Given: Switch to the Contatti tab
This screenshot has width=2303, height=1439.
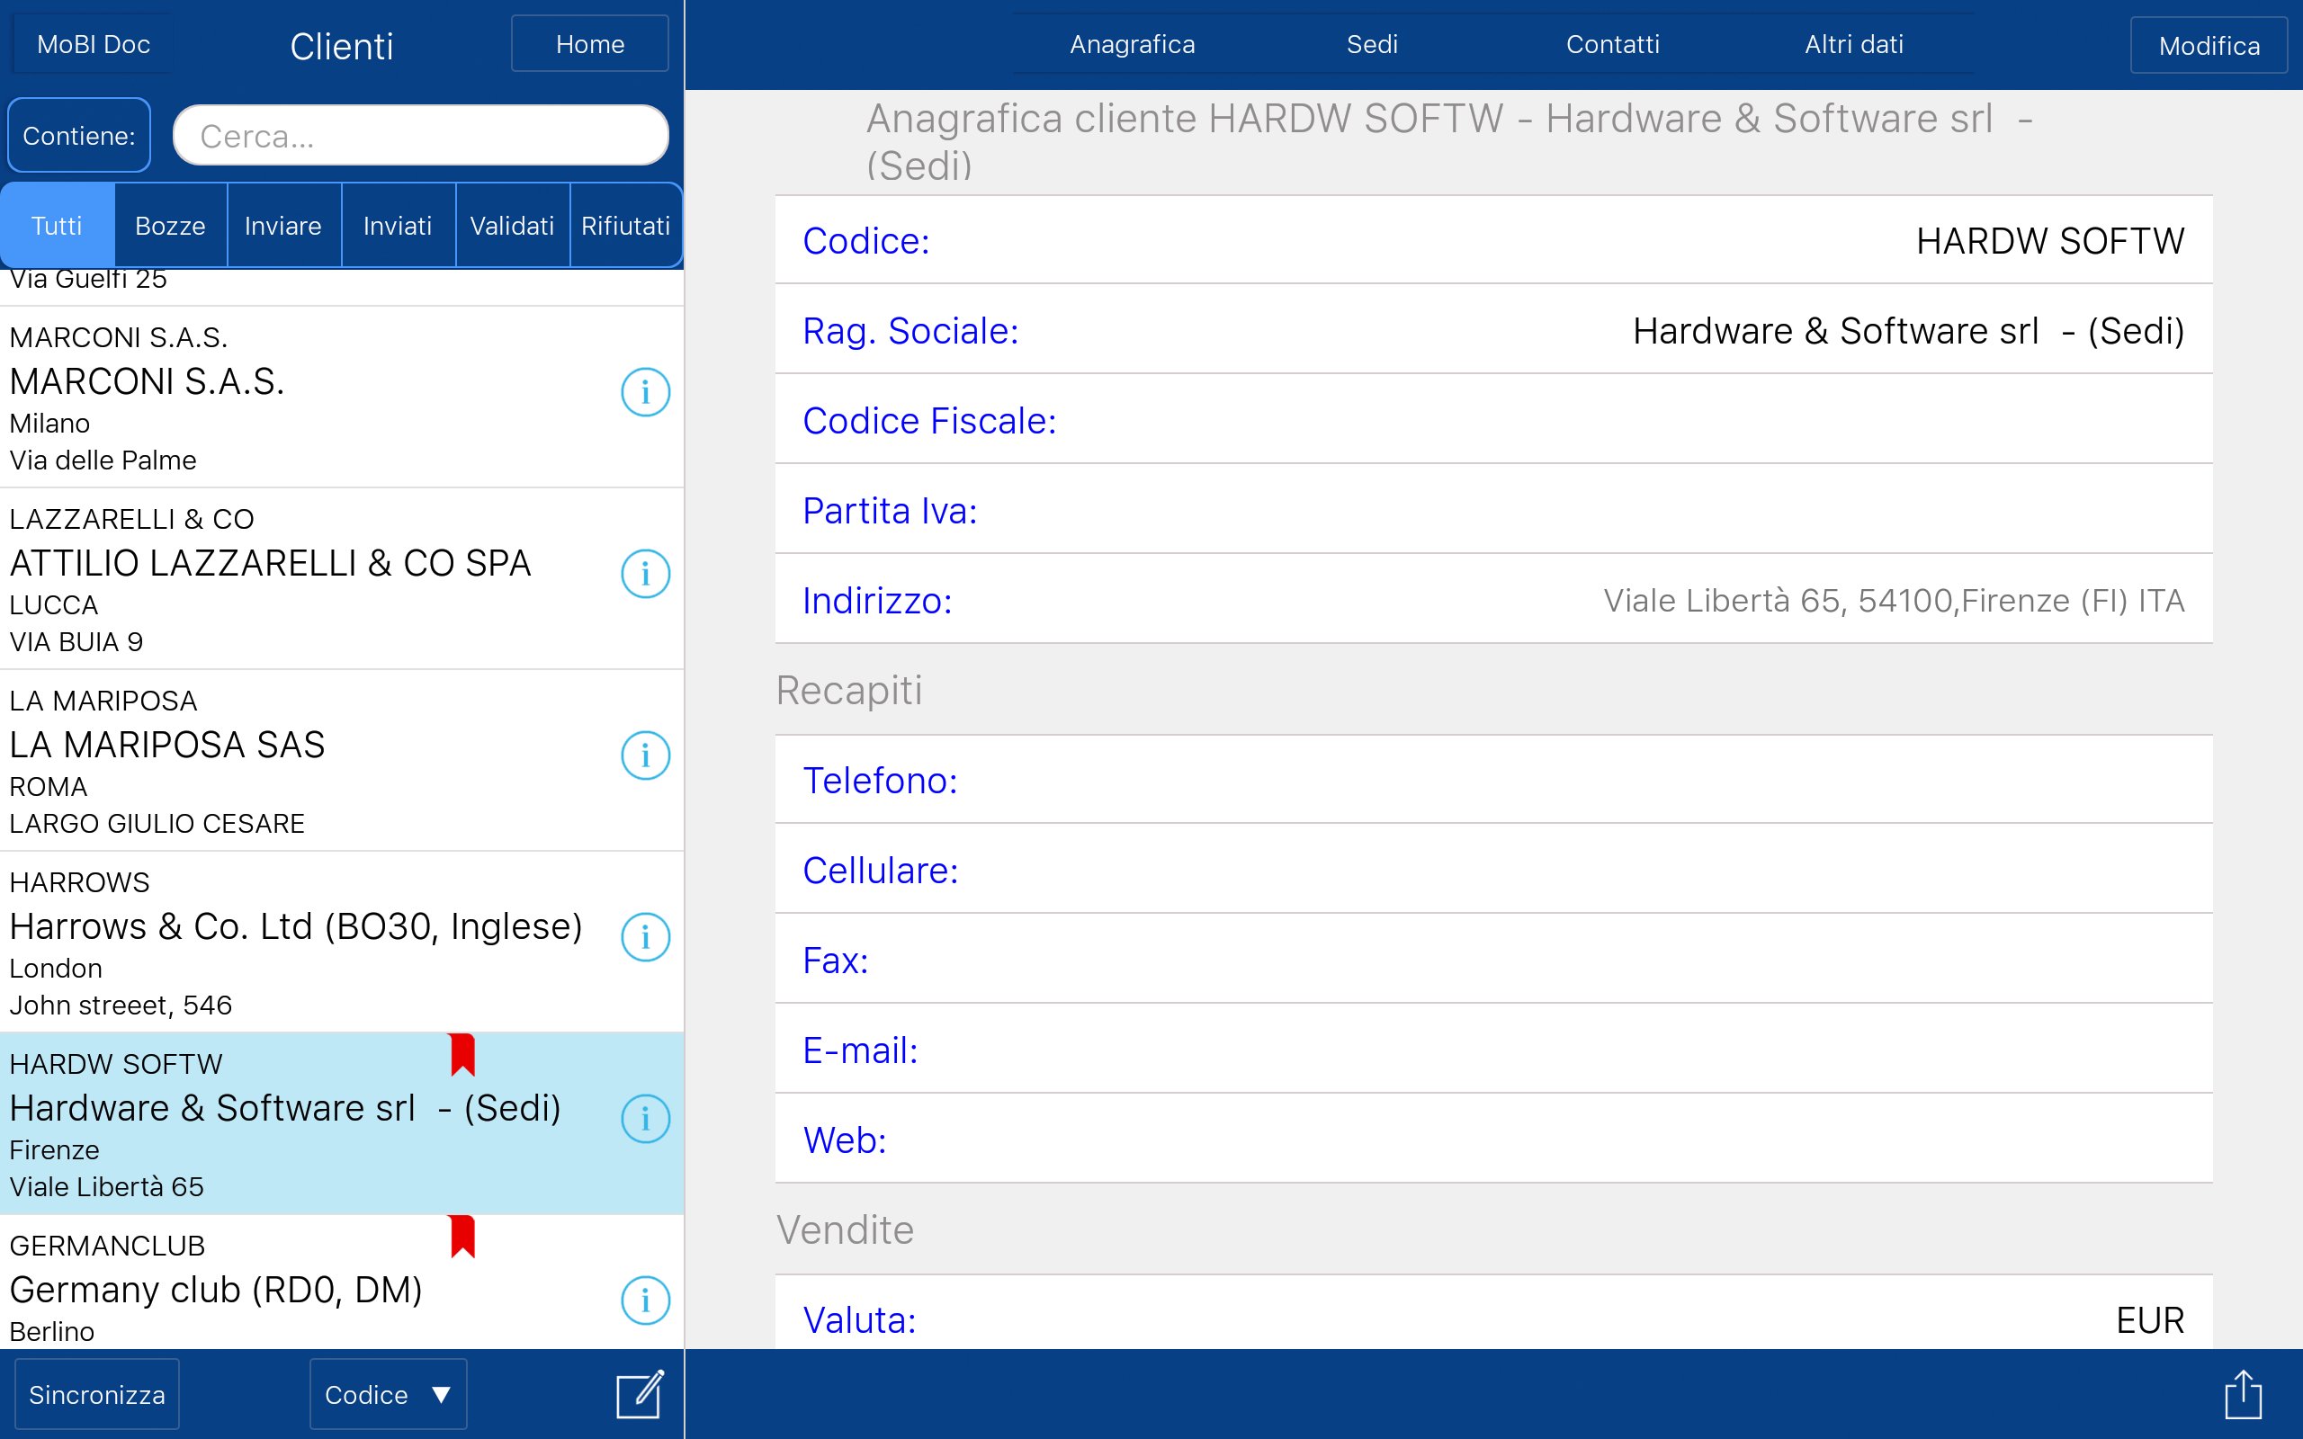Looking at the screenshot, I should click(x=1612, y=45).
